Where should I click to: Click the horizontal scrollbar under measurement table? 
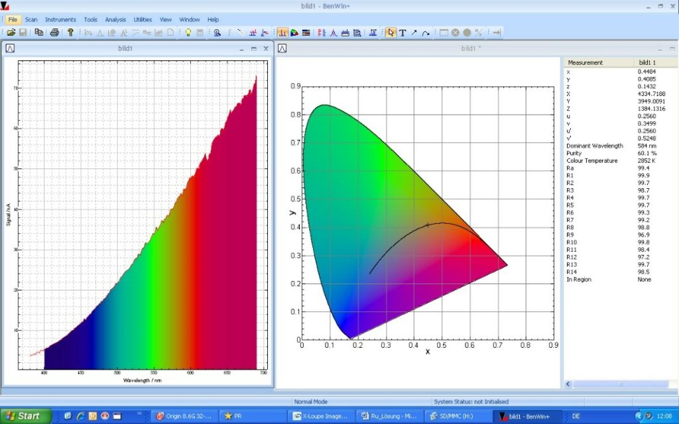tap(621, 384)
